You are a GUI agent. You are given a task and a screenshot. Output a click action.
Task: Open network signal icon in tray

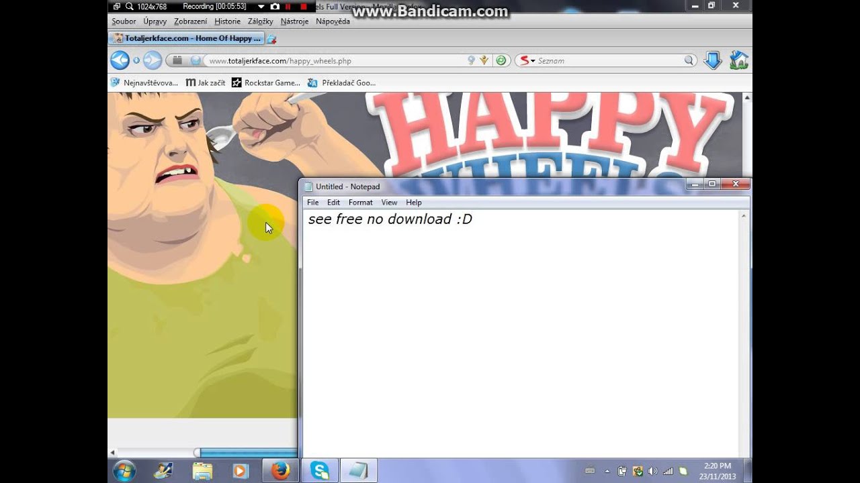tap(668, 471)
